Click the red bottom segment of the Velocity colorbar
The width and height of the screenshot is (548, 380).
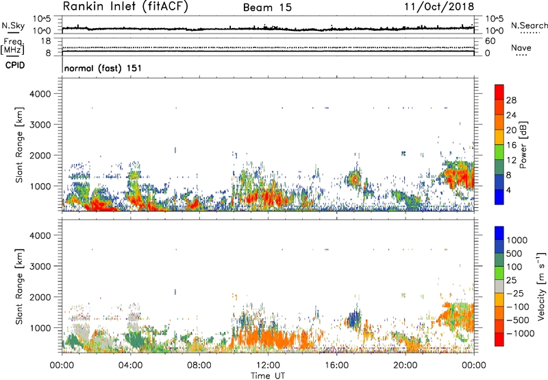click(x=499, y=340)
